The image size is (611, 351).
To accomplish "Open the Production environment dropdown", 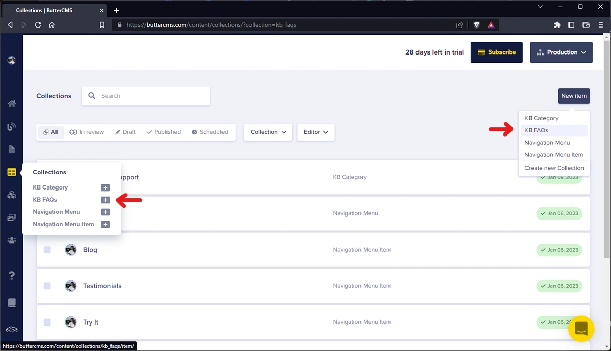I will (x=561, y=52).
